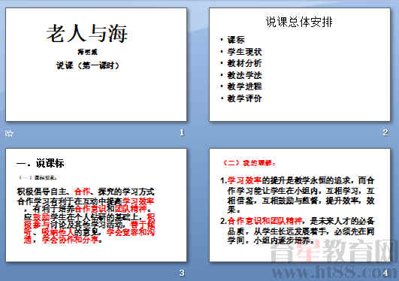Image resolution: width=399 pixels, height=281 pixels.
Task: Click the 教学进程 bullet item
Action: (x=244, y=86)
